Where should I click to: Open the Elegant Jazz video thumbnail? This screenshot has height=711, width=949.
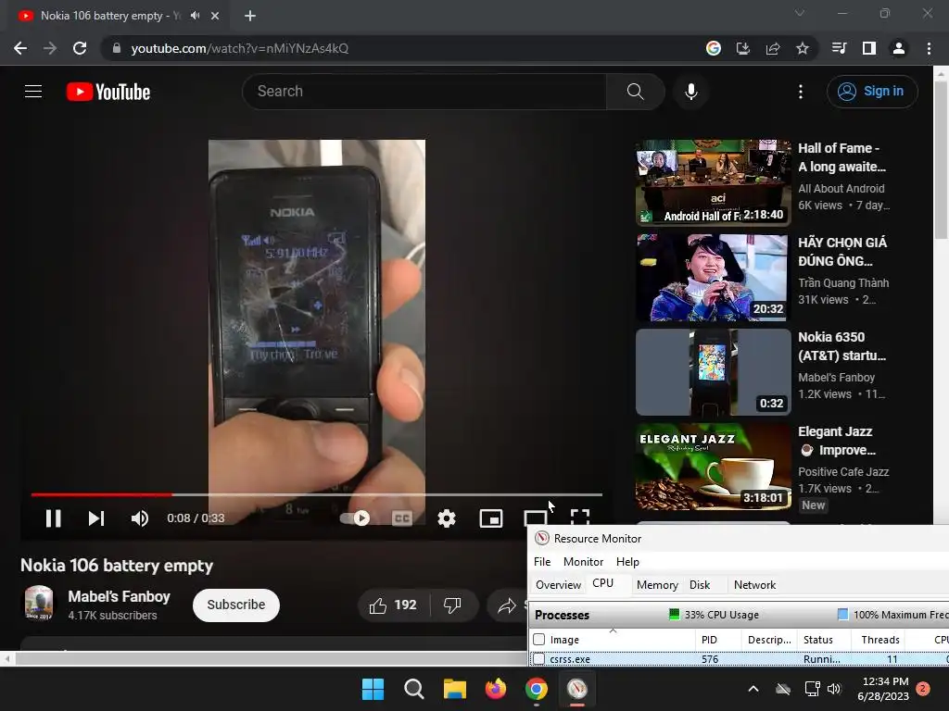(x=713, y=467)
